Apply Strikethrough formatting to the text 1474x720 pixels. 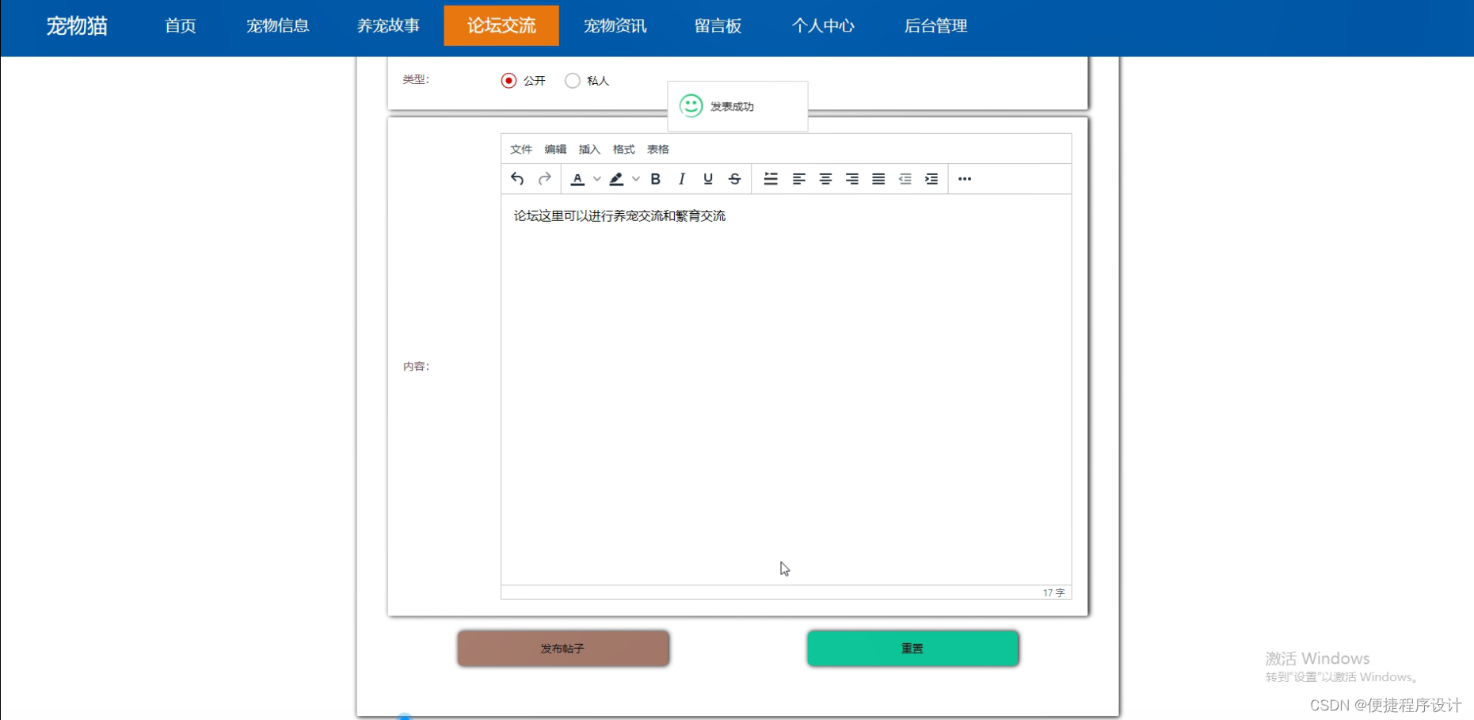click(734, 178)
